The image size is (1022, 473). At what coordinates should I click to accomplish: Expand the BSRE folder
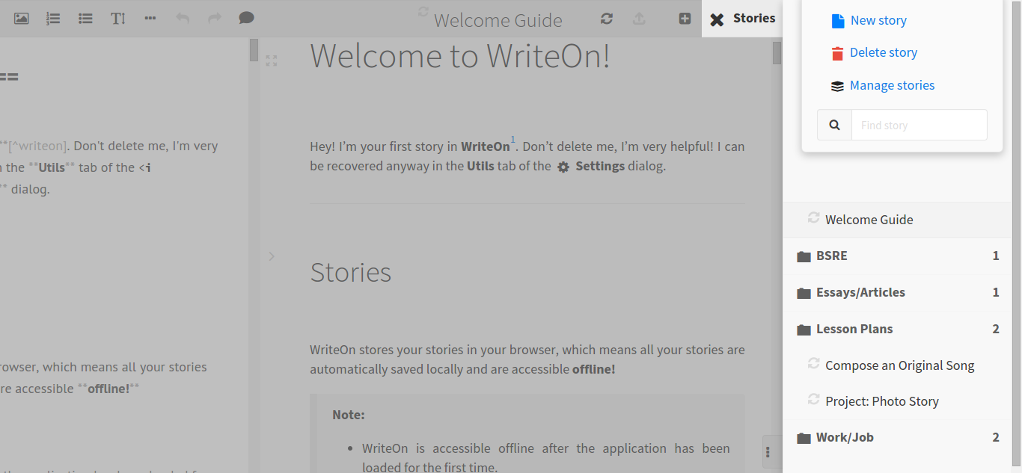(896, 256)
